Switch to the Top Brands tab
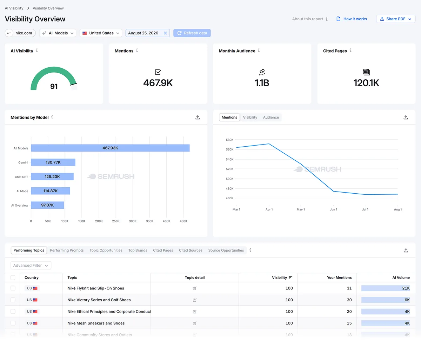 point(138,250)
